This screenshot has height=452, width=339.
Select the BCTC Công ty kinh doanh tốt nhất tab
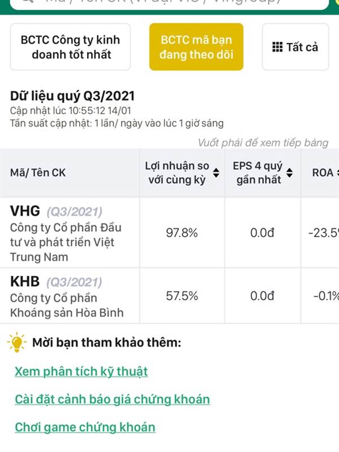[70, 47]
